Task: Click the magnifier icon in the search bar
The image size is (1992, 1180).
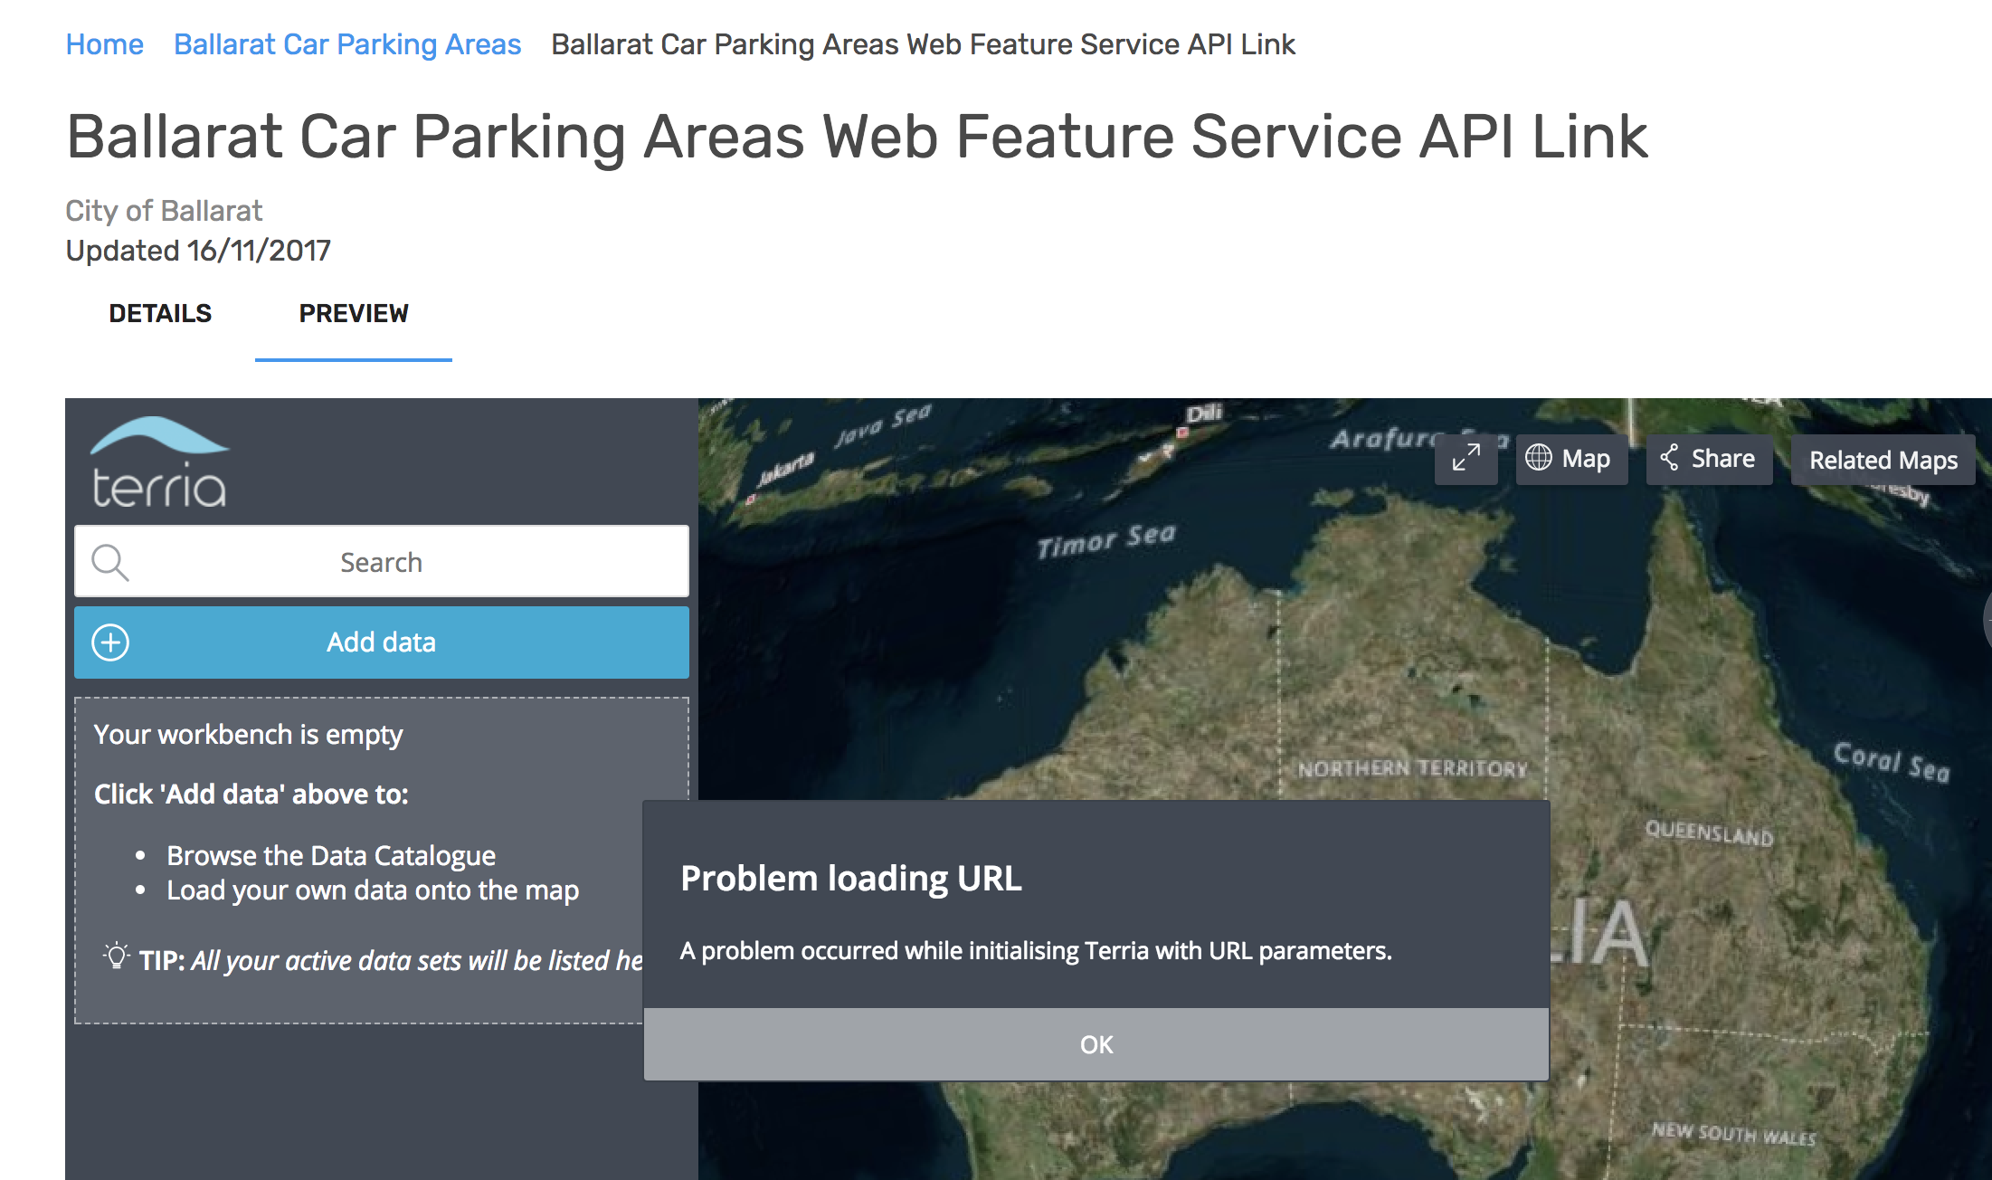Action: pyautogui.click(x=110, y=561)
